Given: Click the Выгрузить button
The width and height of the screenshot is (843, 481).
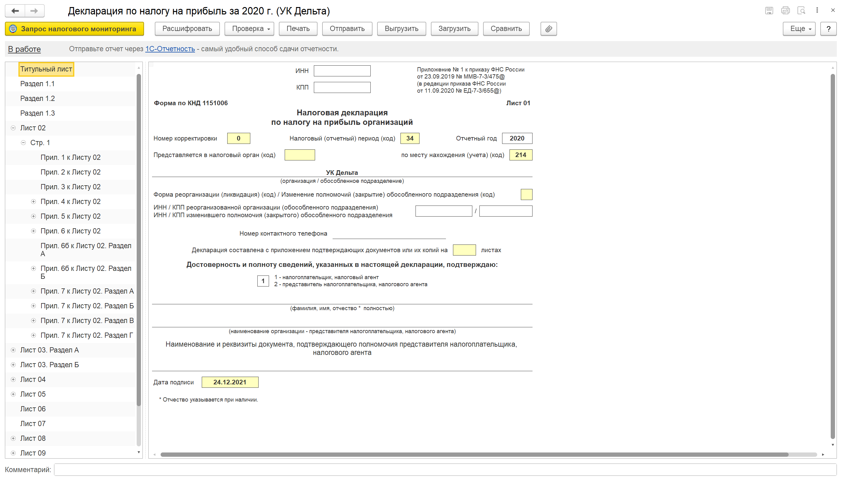Looking at the screenshot, I should pos(401,29).
